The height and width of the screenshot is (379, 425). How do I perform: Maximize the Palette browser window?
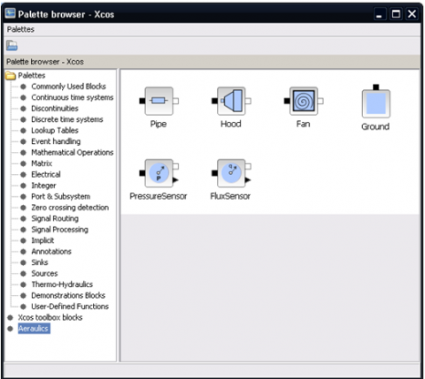[x=396, y=14]
